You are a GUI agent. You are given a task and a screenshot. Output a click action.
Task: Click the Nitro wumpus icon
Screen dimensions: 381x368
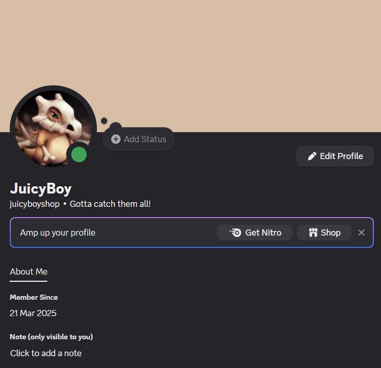(x=235, y=233)
